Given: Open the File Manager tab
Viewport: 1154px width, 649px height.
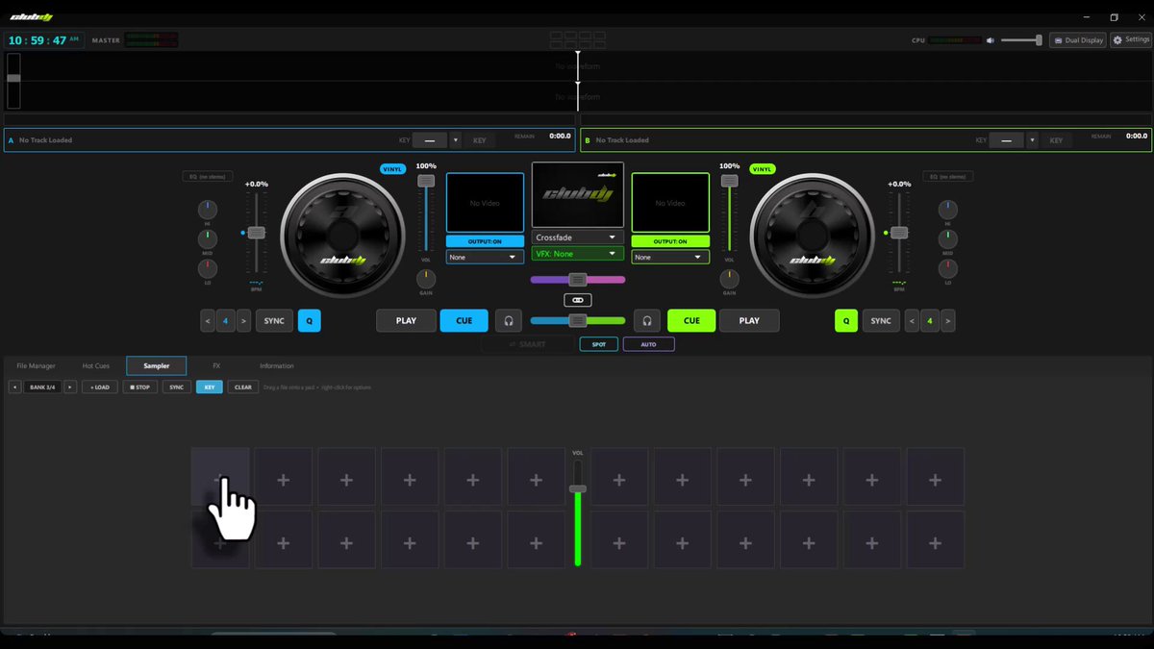Looking at the screenshot, I should pos(36,366).
